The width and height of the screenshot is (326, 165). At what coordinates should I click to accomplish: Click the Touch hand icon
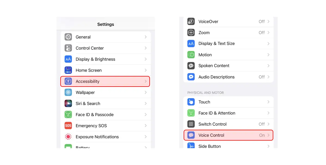click(191, 102)
